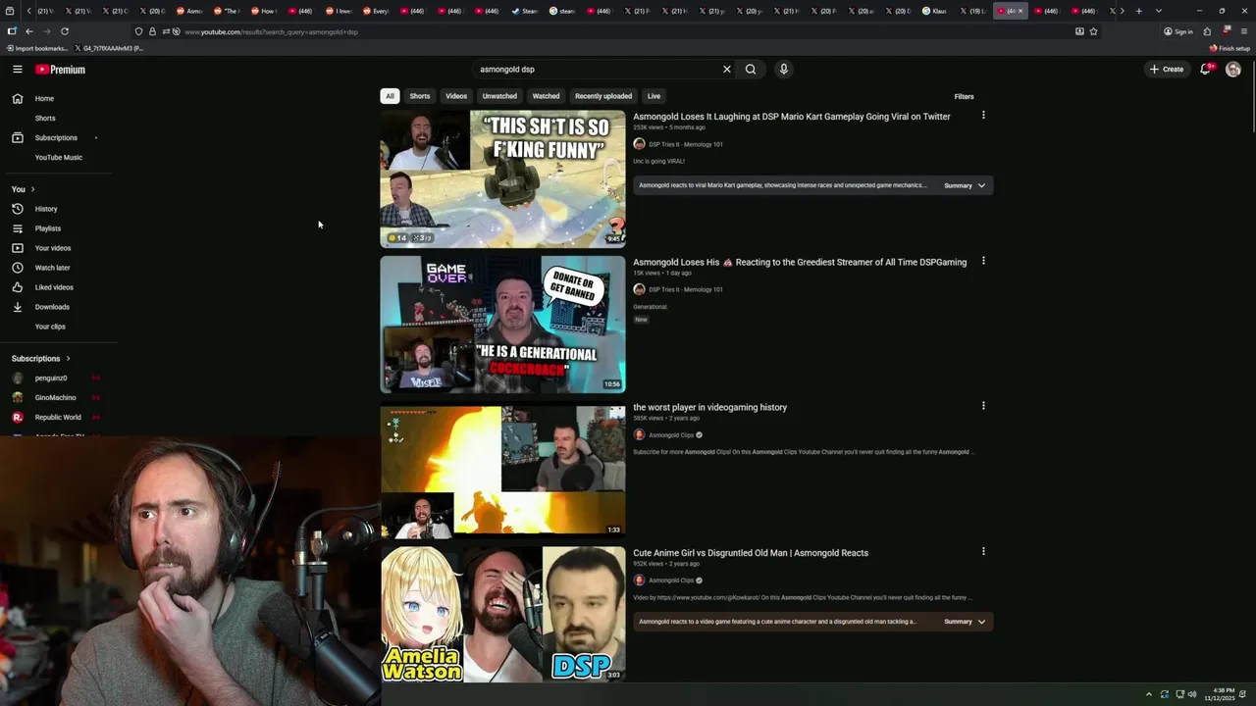
Task: Open the Create button
Action: (1167, 70)
